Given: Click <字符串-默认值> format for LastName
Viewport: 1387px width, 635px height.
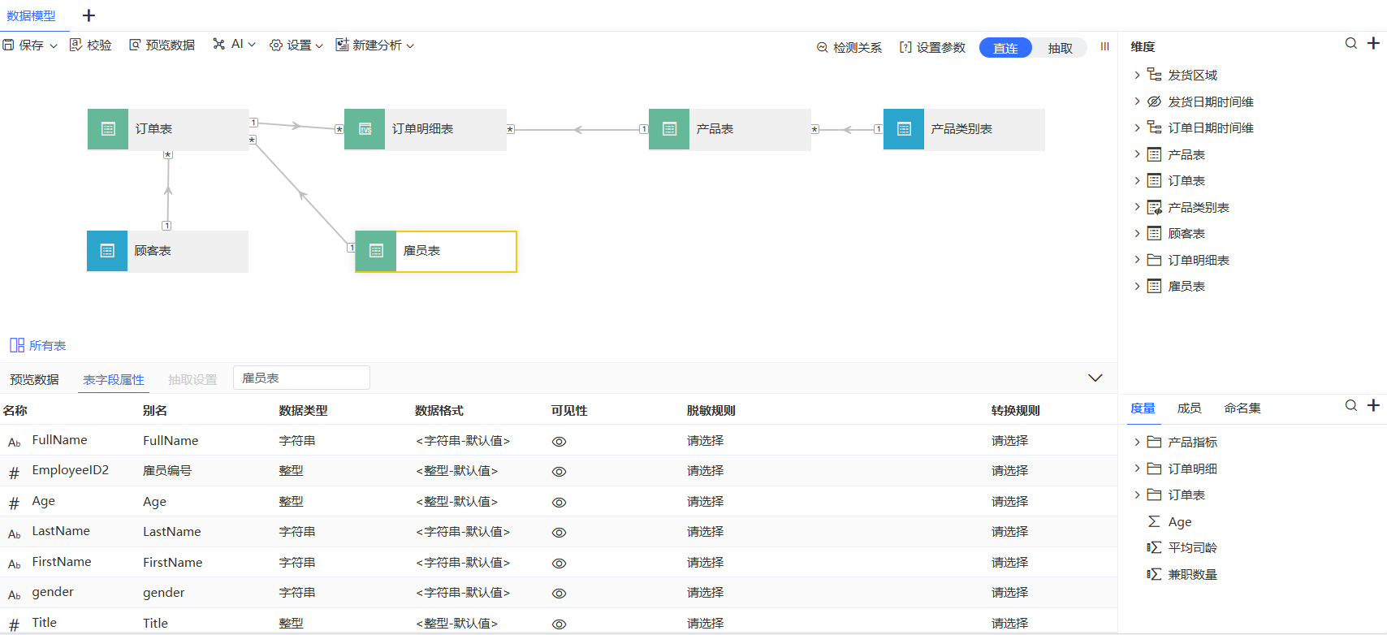Looking at the screenshot, I should tap(463, 532).
